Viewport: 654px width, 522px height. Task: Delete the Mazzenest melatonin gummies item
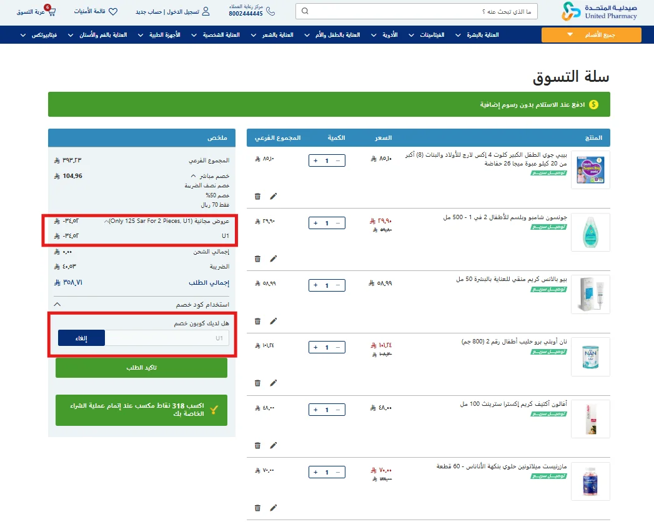tap(257, 508)
